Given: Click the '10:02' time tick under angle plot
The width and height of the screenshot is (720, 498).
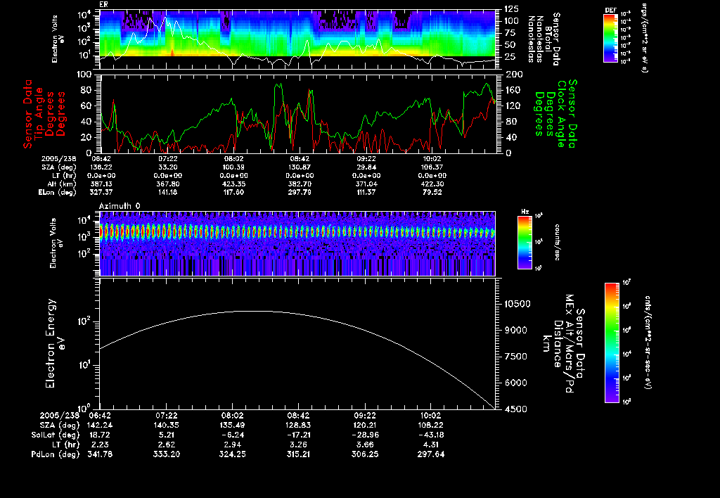Looking at the screenshot, I should (x=433, y=160).
